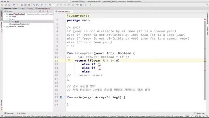Open the Project panel settings gear
The height and width of the screenshot is (118, 209).
[48, 11]
